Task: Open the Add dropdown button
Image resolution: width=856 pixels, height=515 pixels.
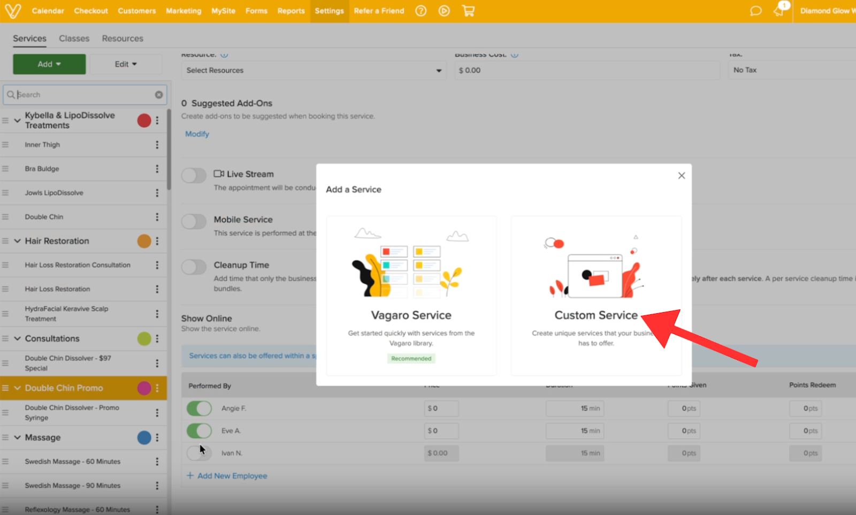Action: tap(49, 64)
